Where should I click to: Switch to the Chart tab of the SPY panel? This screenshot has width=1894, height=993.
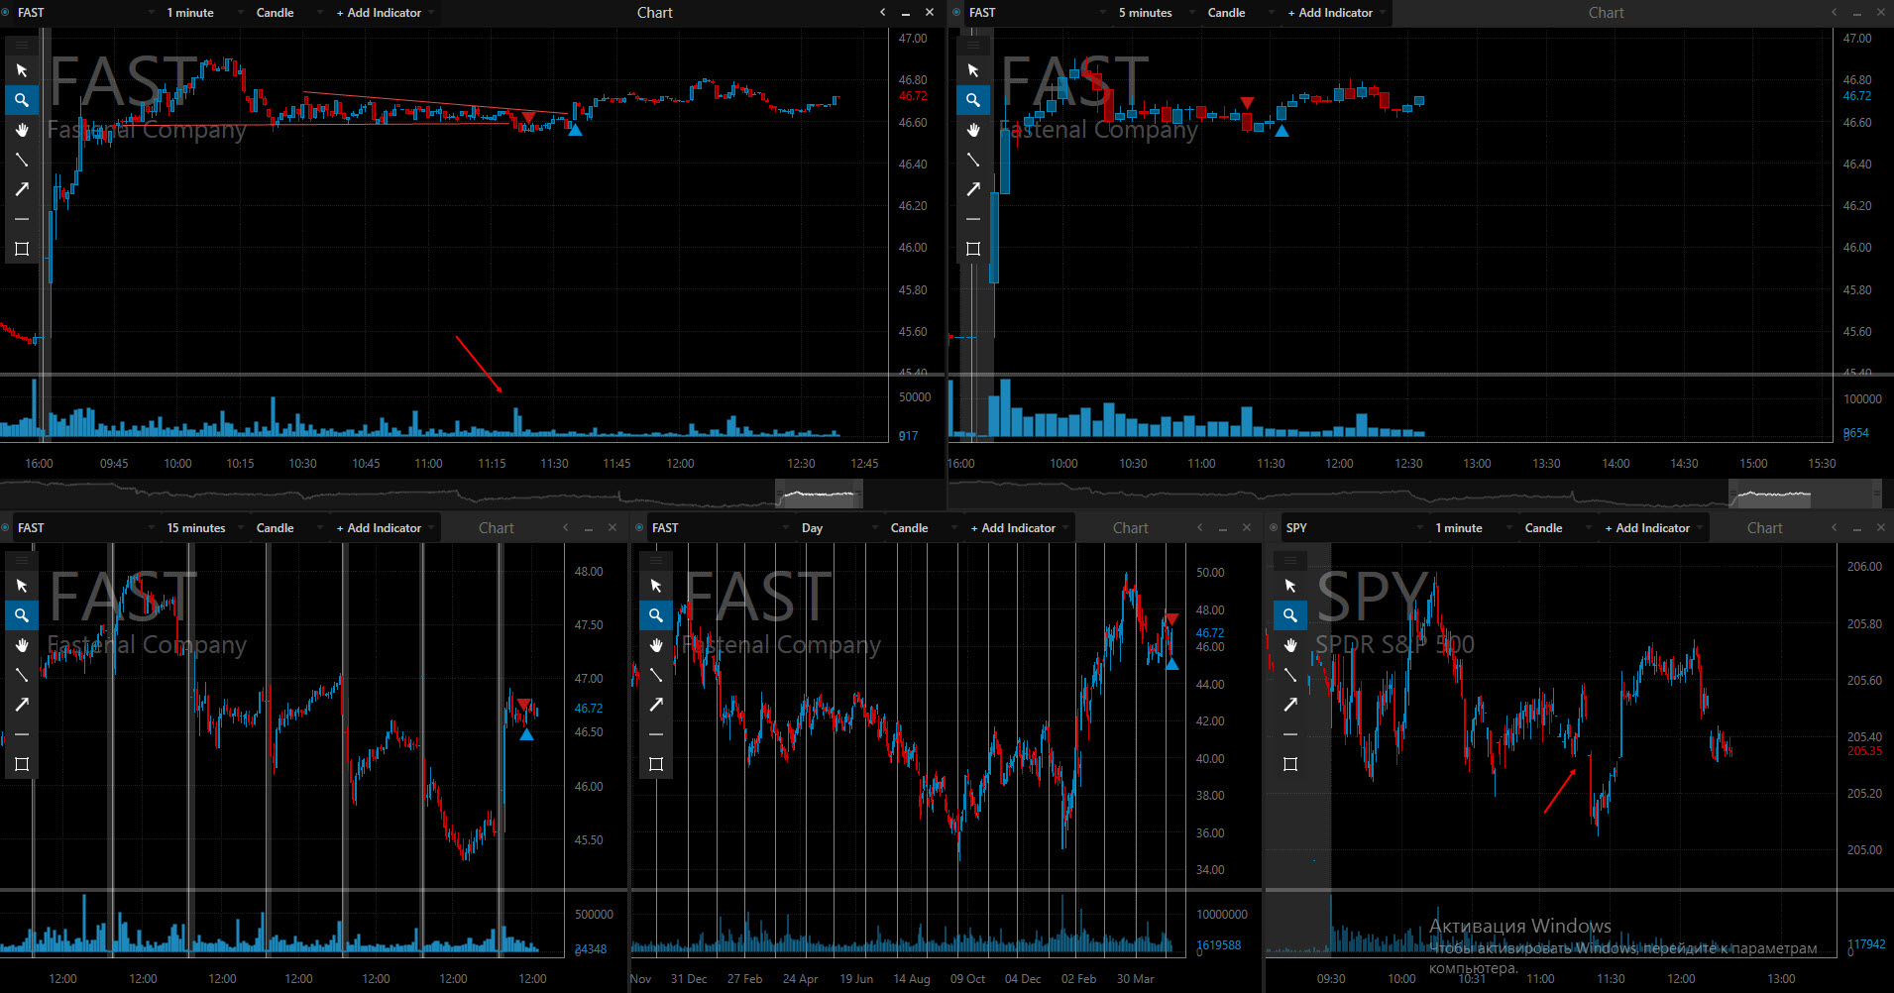click(x=1764, y=528)
